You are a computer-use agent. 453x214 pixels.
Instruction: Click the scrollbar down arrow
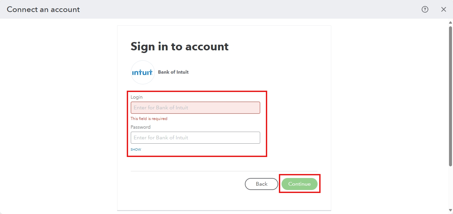(x=450, y=210)
